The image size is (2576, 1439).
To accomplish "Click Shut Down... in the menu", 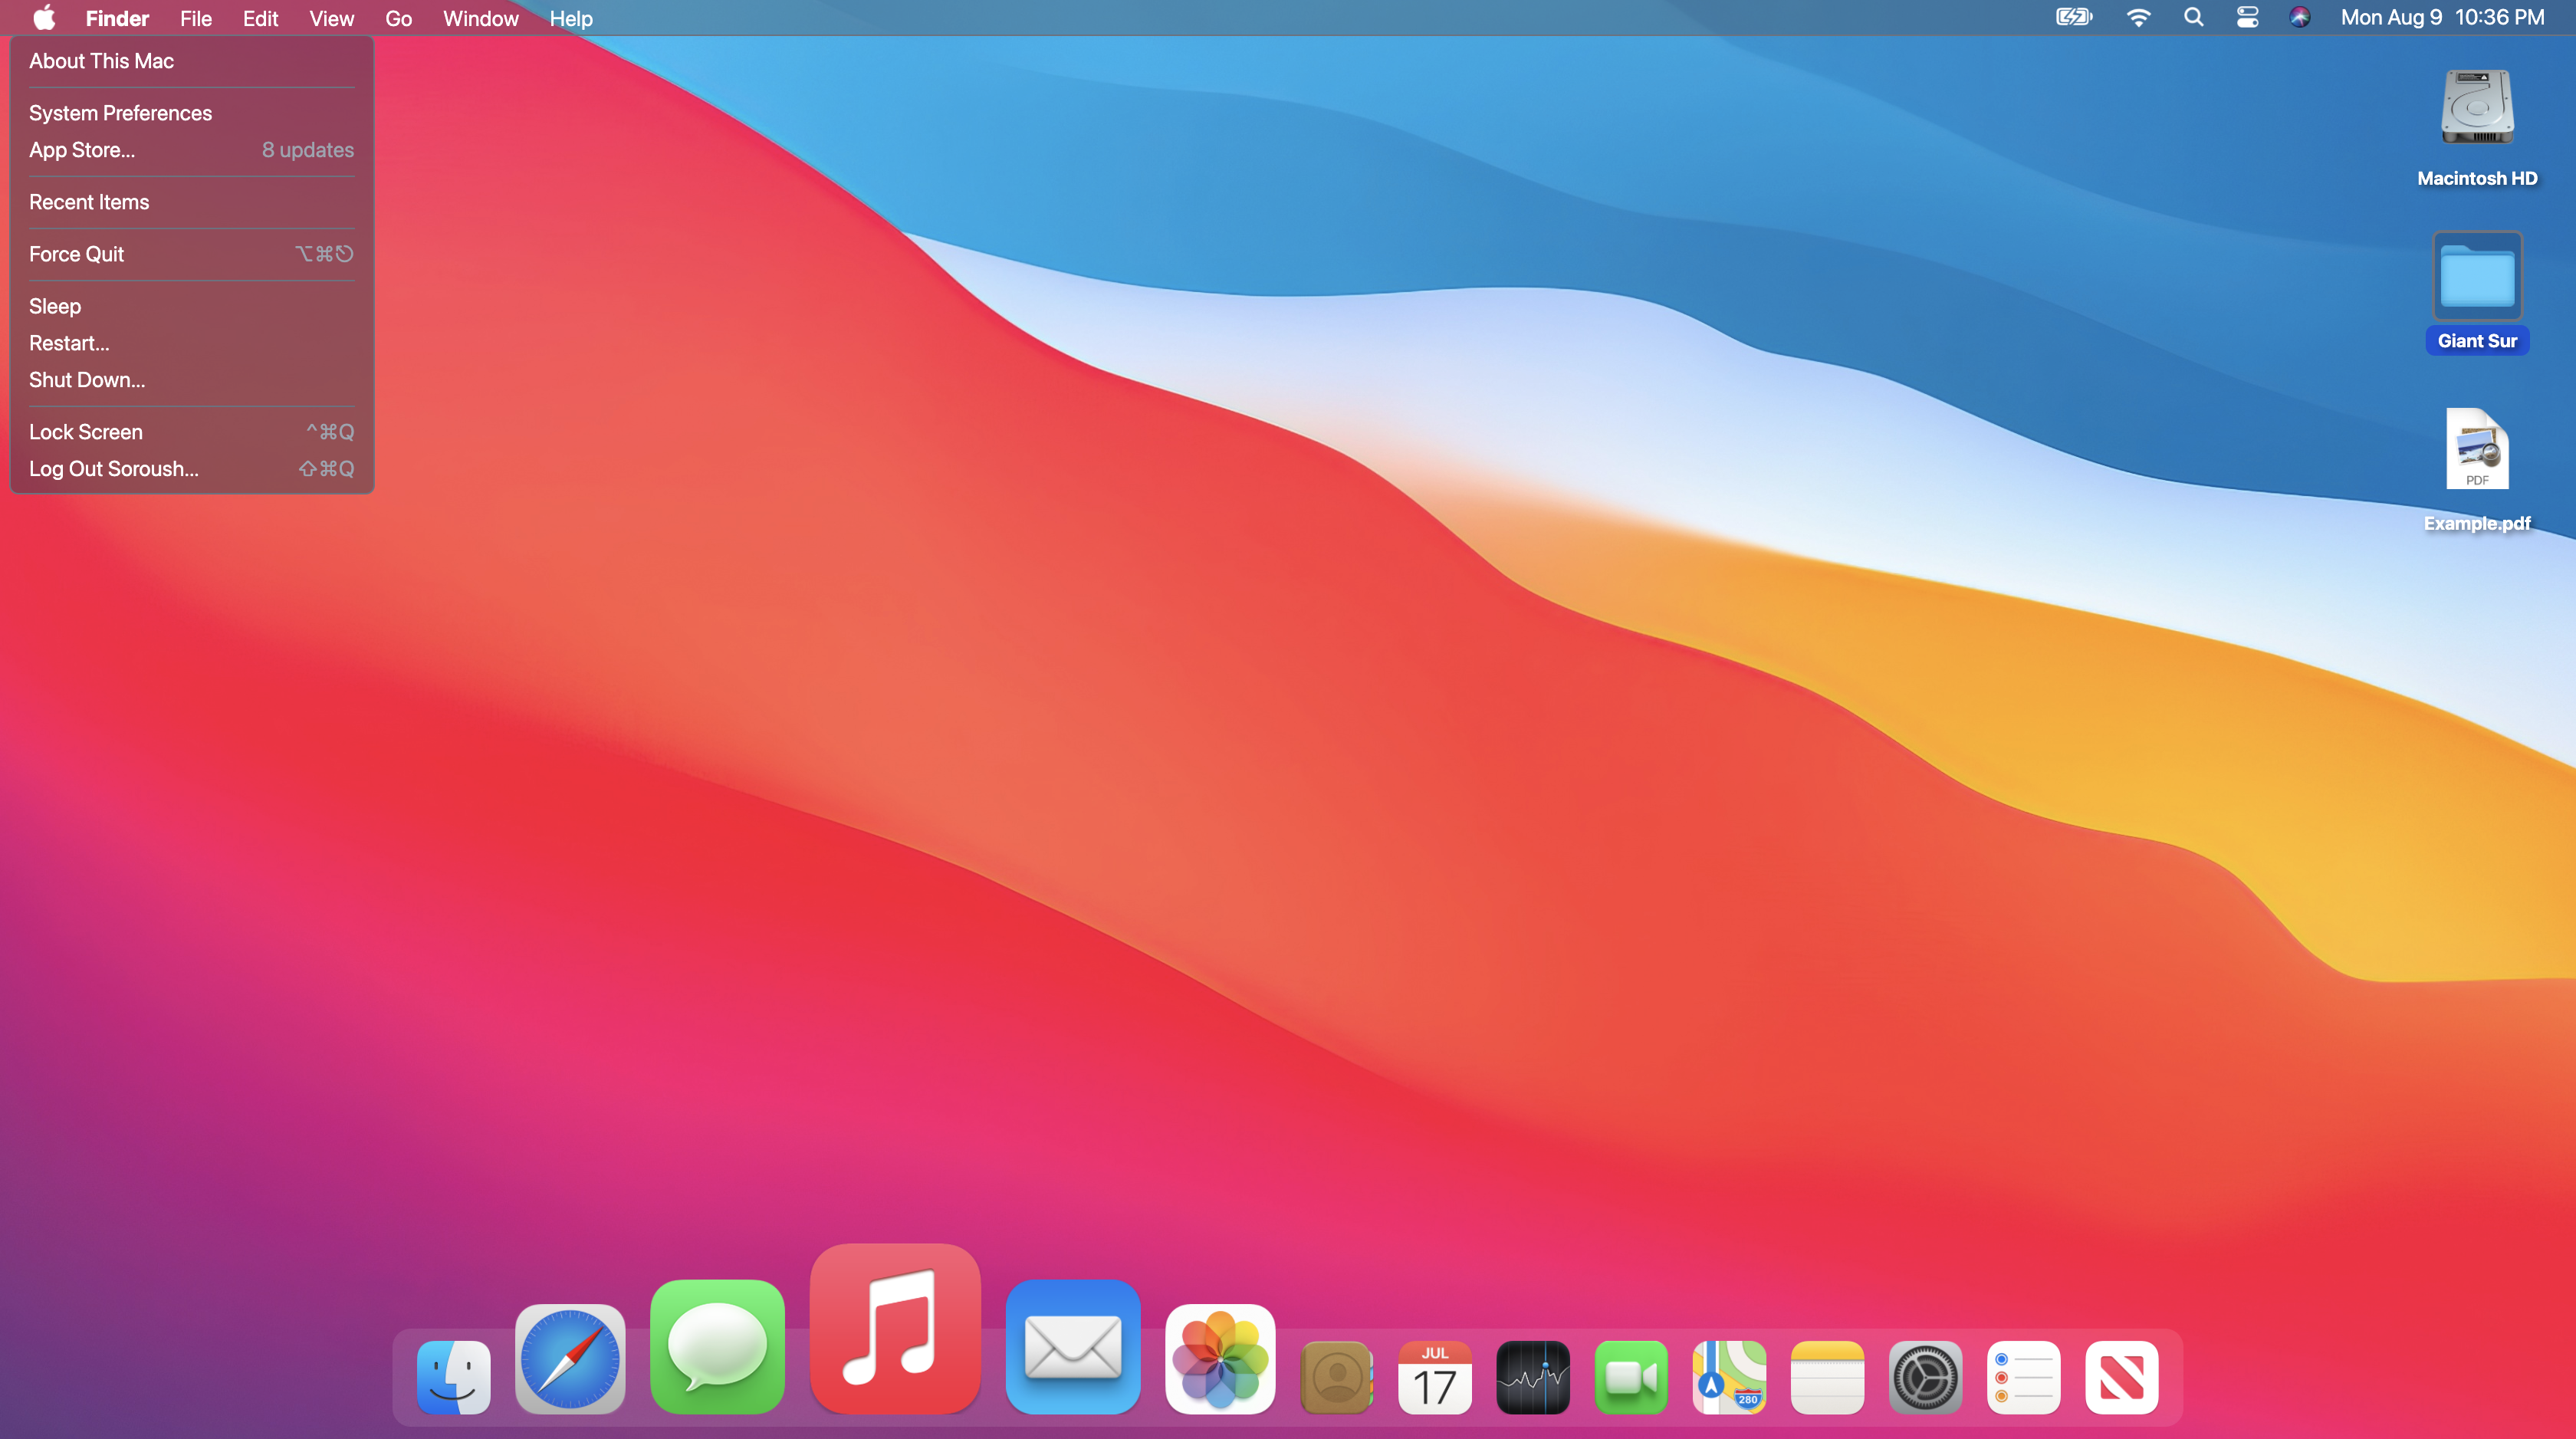I will coord(87,380).
